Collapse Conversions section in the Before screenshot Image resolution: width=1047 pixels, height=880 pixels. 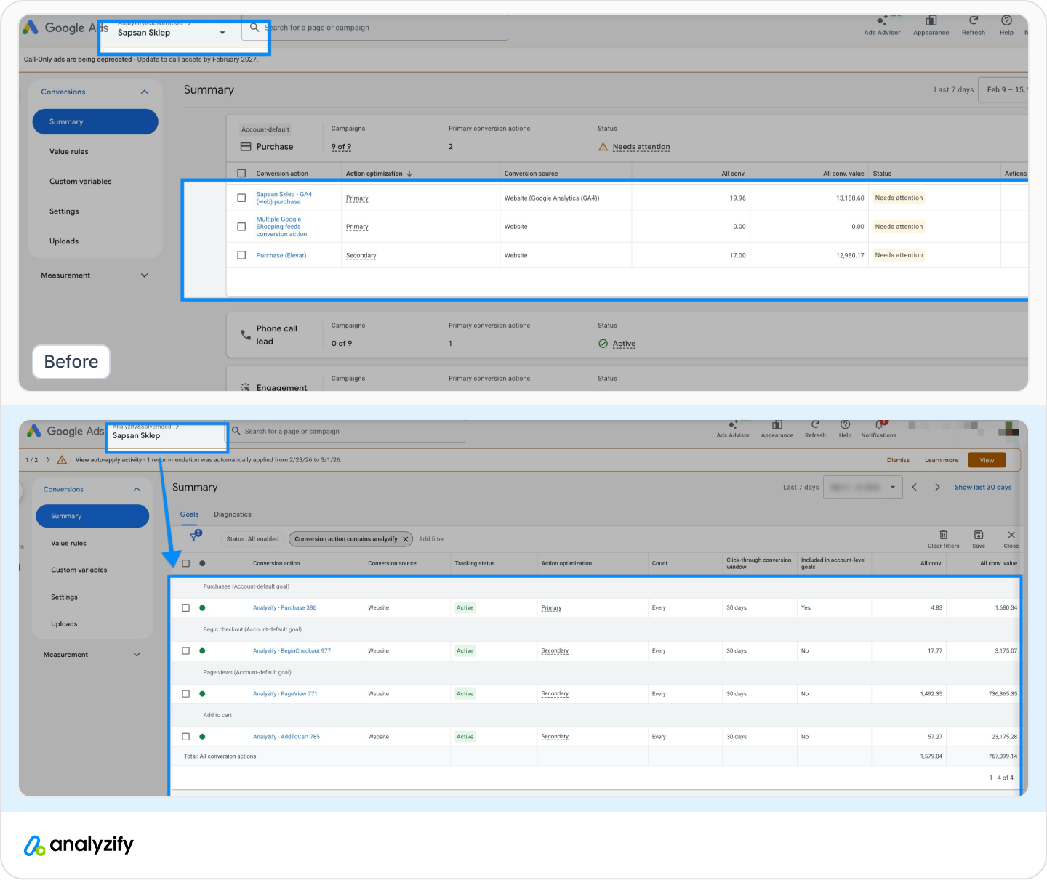pos(144,92)
